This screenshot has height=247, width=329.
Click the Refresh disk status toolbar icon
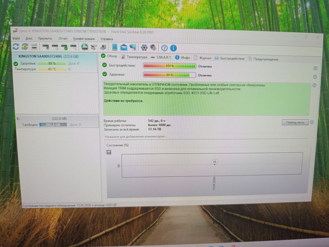tap(16, 46)
